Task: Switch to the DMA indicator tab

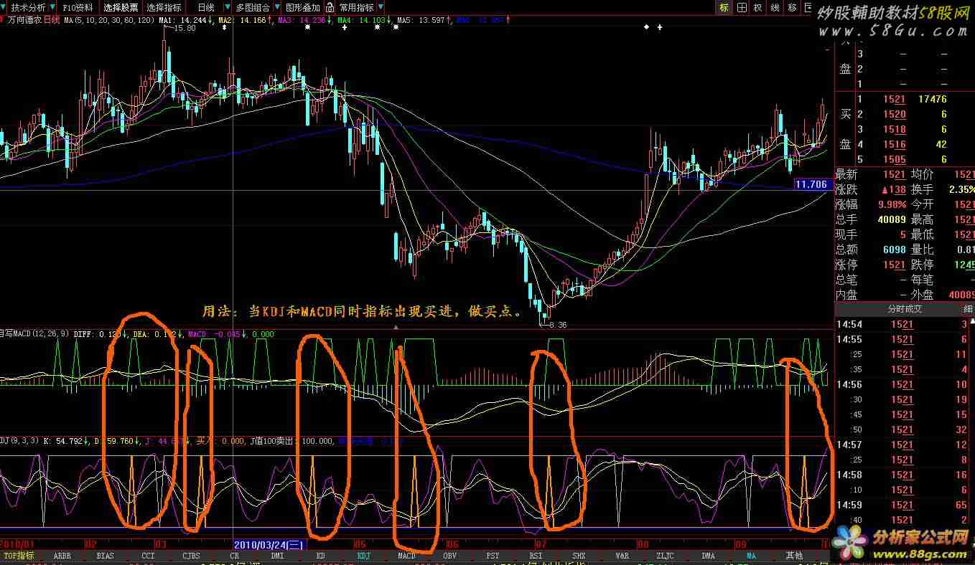Action: click(708, 556)
